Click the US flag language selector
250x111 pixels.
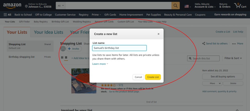pyautogui.click(x=188, y=6)
